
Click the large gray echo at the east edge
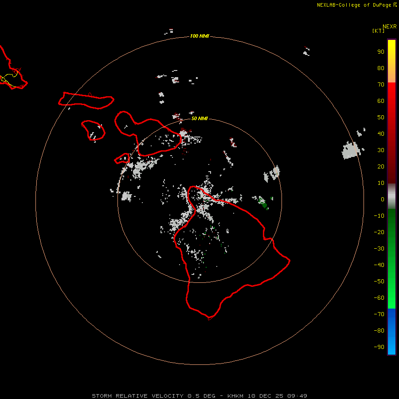point(351,150)
